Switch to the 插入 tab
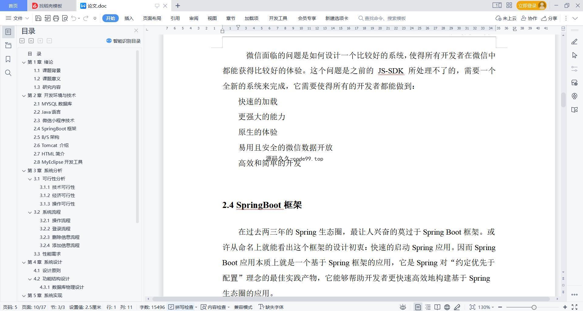This screenshot has width=583, height=311. click(129, 18)
